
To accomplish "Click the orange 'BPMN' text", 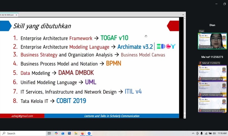I will click(x=114, y=63).
